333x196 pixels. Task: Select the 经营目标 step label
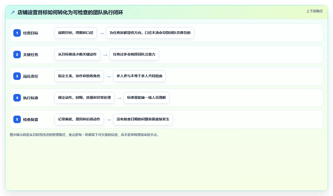(31, 33)
